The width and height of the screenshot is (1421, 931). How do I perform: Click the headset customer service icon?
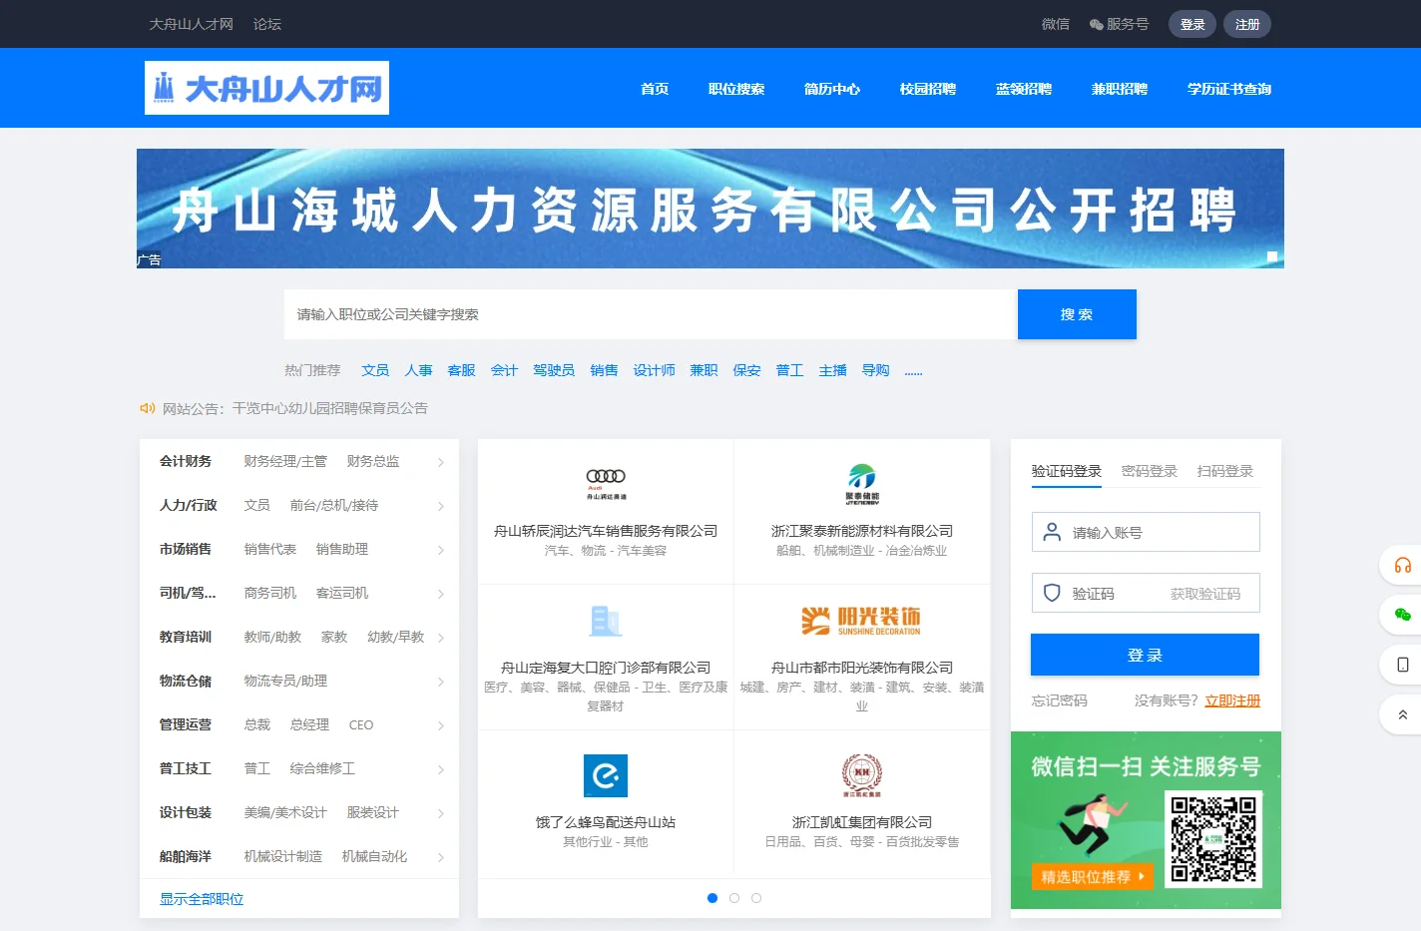pyautogui.click(x=1402, y=566)
